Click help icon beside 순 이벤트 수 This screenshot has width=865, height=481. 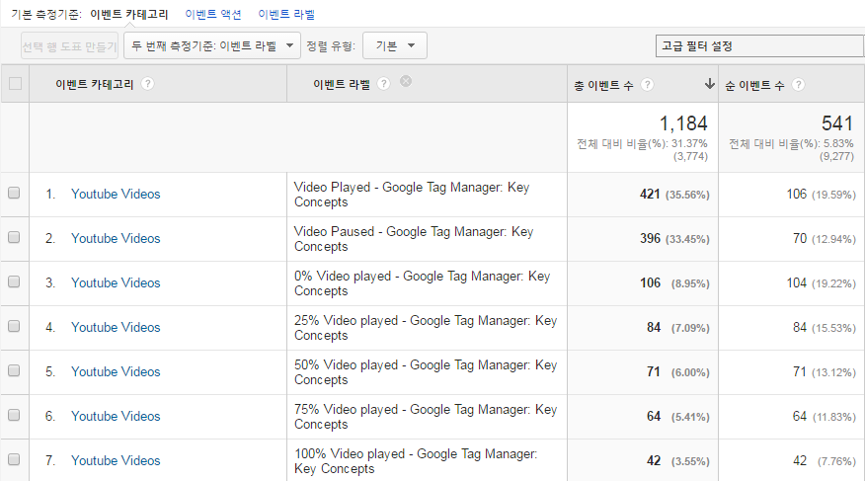[x=798, y=84]
